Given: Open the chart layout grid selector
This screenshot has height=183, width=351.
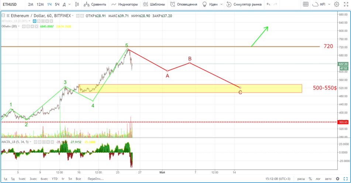Looking at the screenshot, I should (306, 4).
